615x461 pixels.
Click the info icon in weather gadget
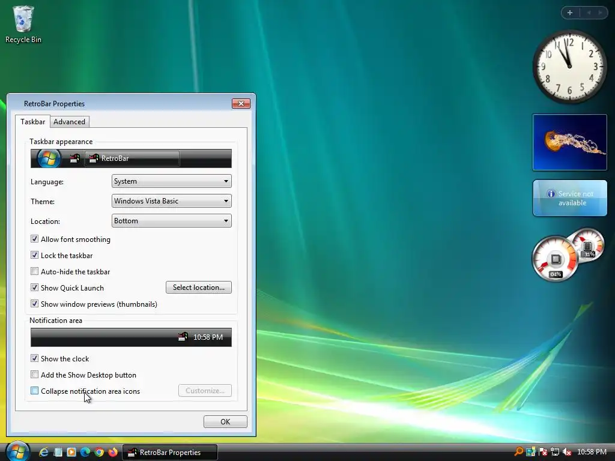pyautogui.click(x=551, y=194)
